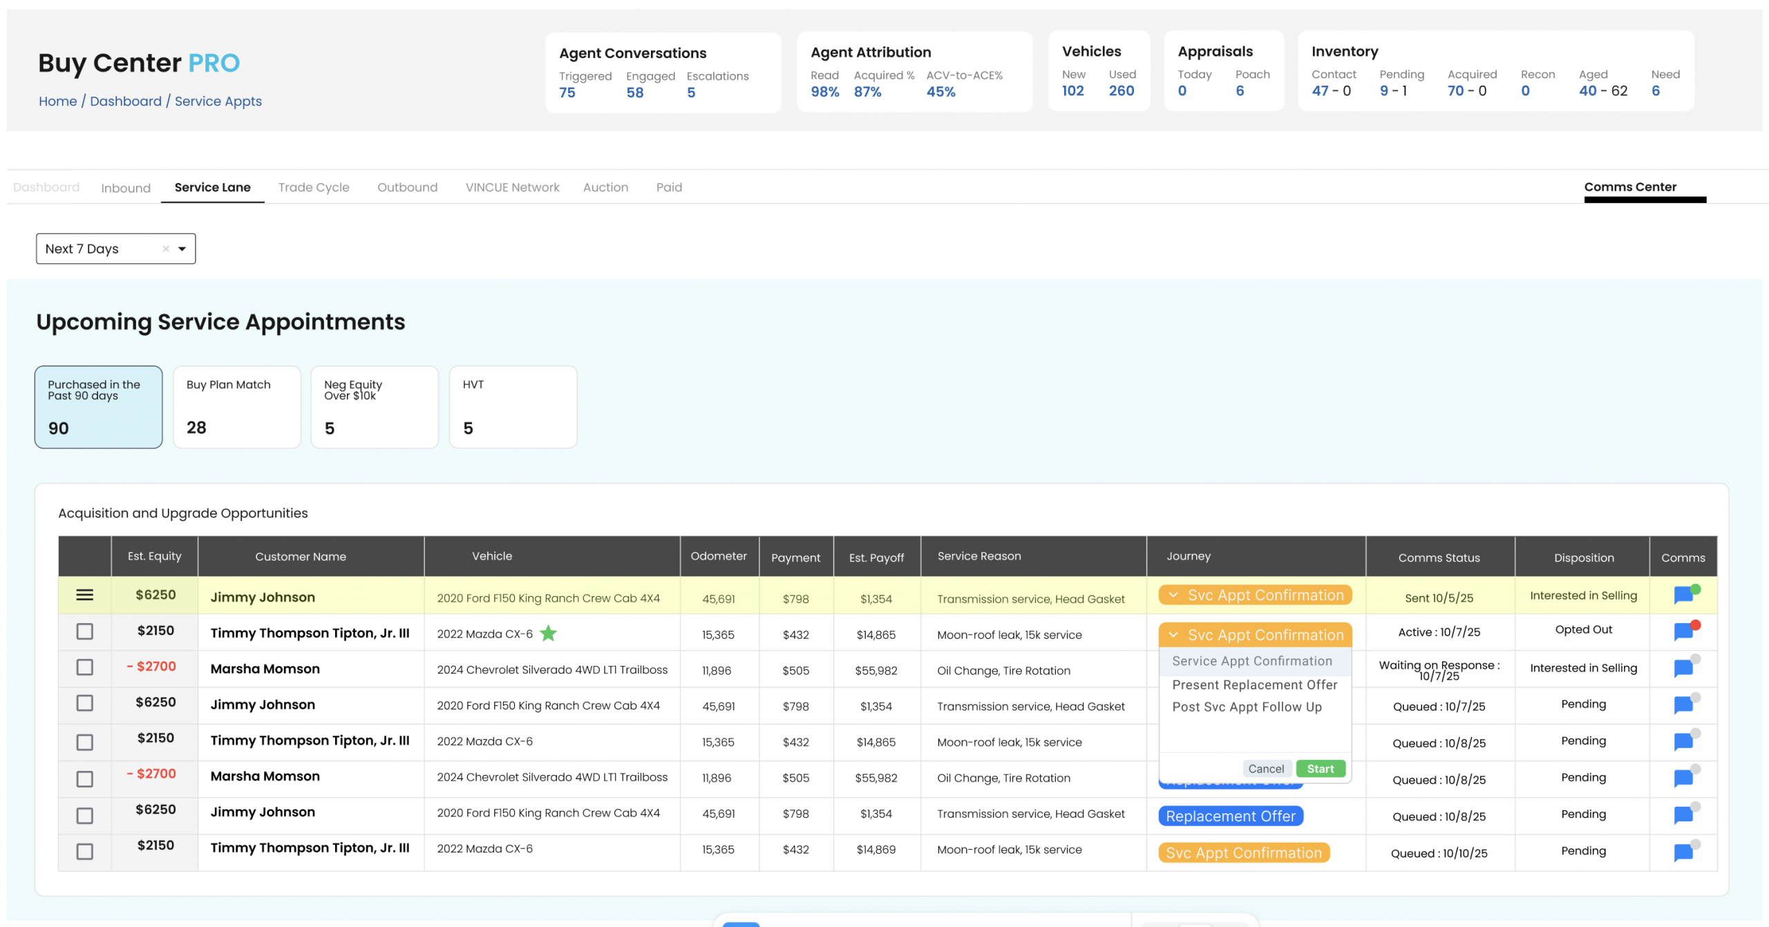1769x927 pixels.
Task: Switch to the Trade Cycle tab
Action: (x=314, y=187)
